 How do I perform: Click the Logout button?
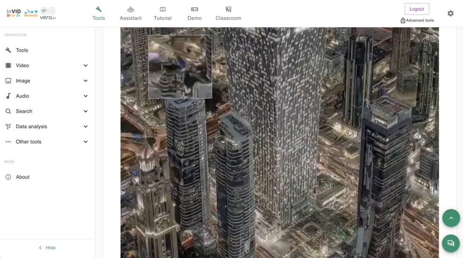pos(416,9)
